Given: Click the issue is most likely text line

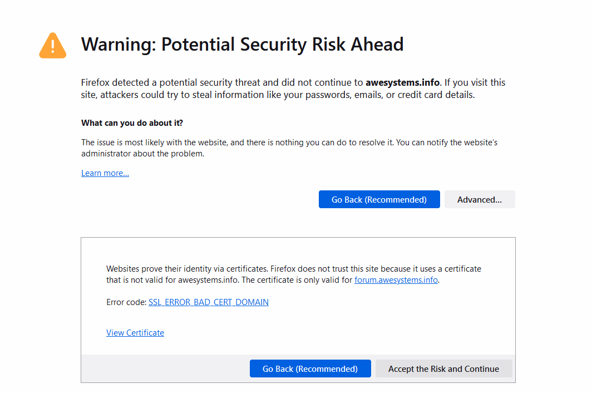Looking at the screenshot, I should pos(289,143).
